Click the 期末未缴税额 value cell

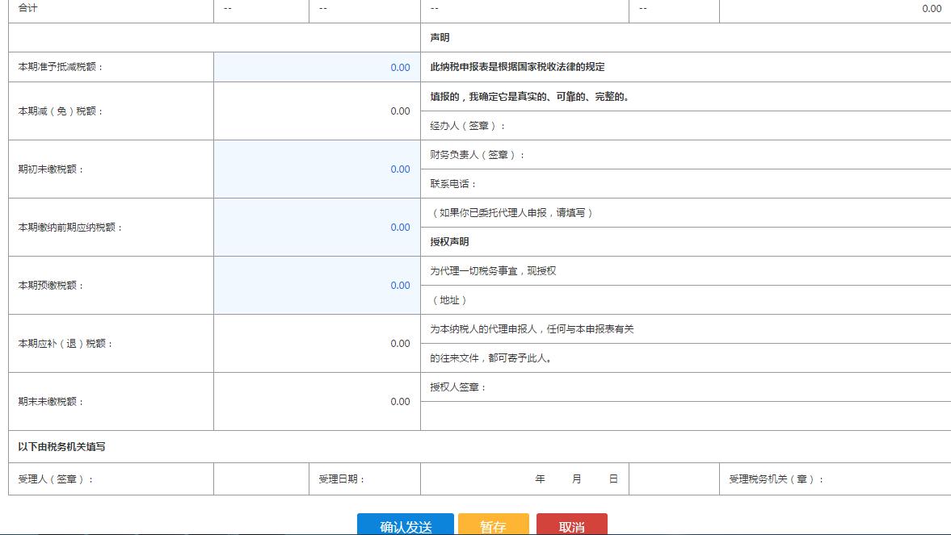click(317, 401)
